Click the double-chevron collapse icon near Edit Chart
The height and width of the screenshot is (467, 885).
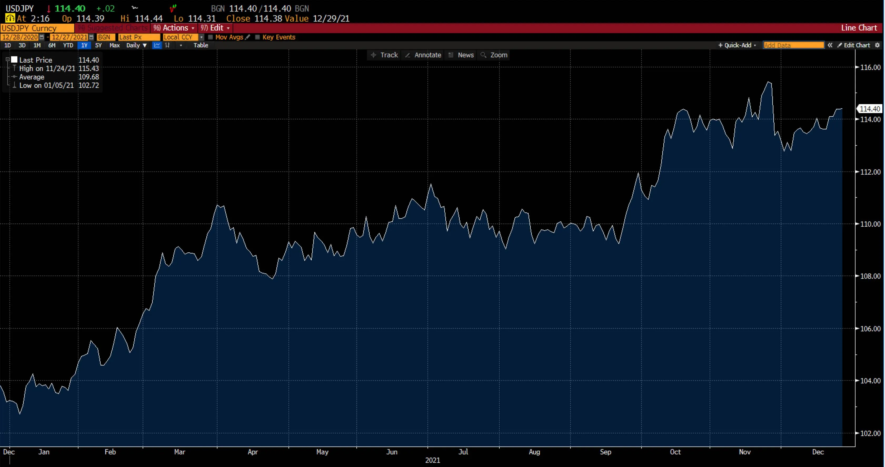click(x=830, y=45)
